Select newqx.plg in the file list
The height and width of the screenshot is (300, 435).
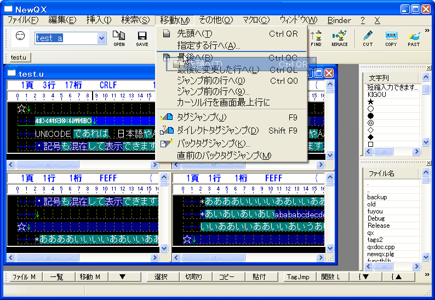381,254
